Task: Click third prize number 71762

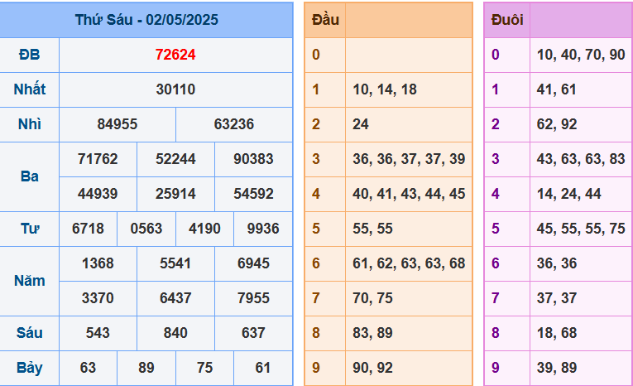Action: point(98,159)
